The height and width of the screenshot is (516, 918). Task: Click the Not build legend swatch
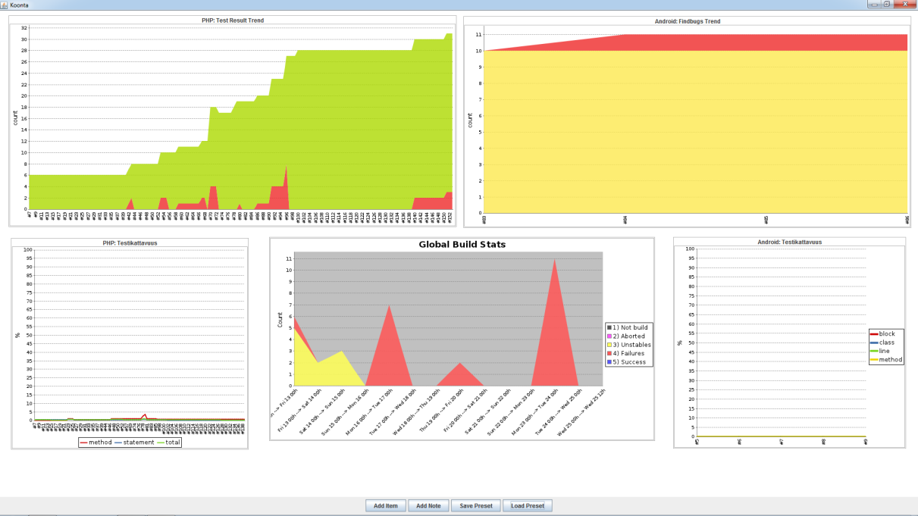pyautogui.click(x=609, y=327)
